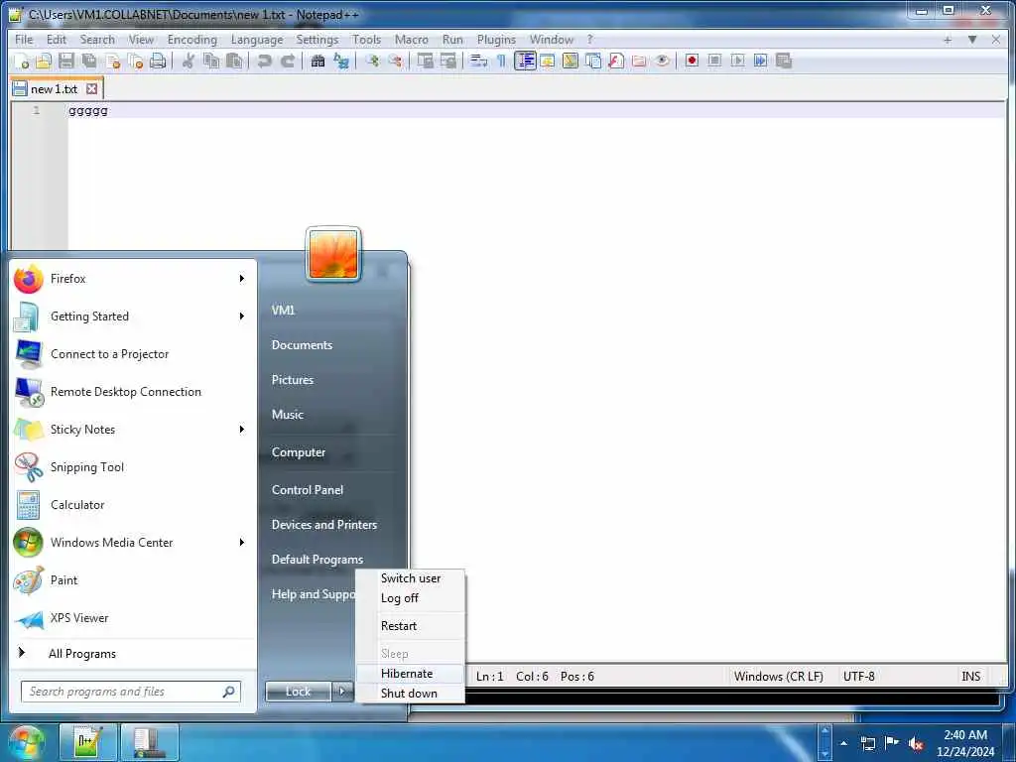Select Hibernate from the power menu

[410, 674]
